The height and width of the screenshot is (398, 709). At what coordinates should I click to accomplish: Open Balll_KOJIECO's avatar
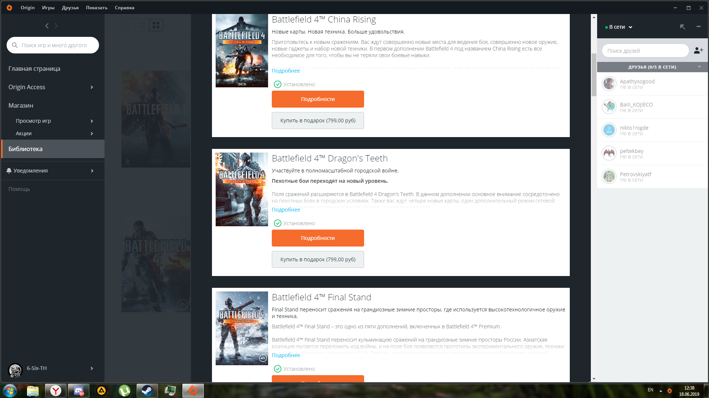[609, 107]
